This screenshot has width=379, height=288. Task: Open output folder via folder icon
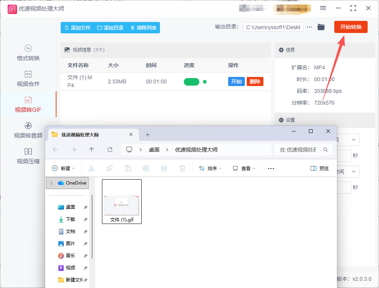coord(321,27)
